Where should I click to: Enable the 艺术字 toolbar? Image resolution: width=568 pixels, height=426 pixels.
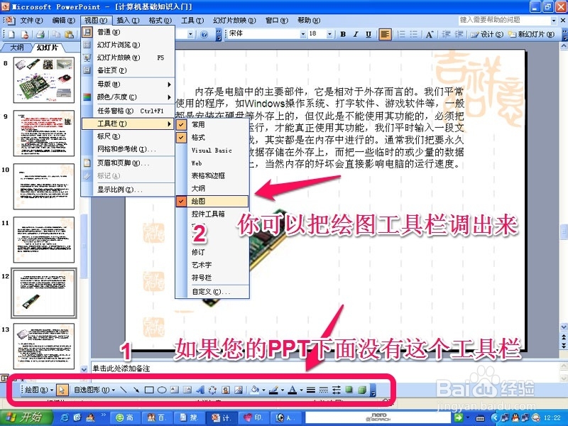click(212, 265)
